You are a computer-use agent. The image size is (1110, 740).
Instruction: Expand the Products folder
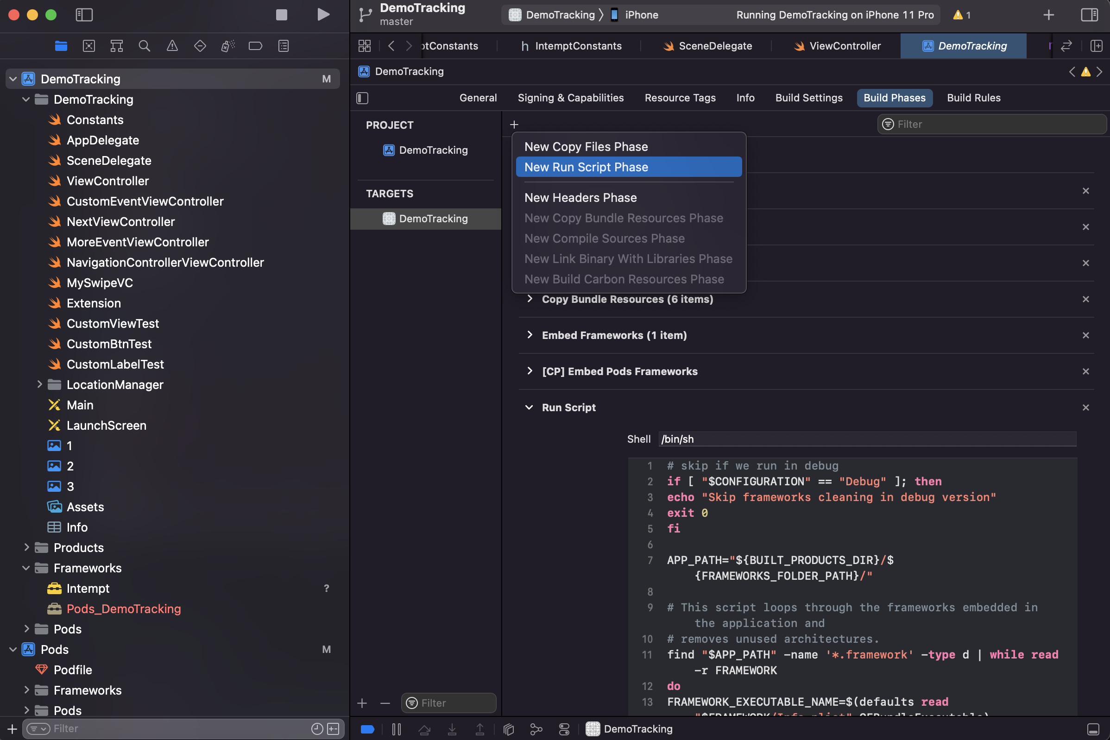tap(26, 547)
